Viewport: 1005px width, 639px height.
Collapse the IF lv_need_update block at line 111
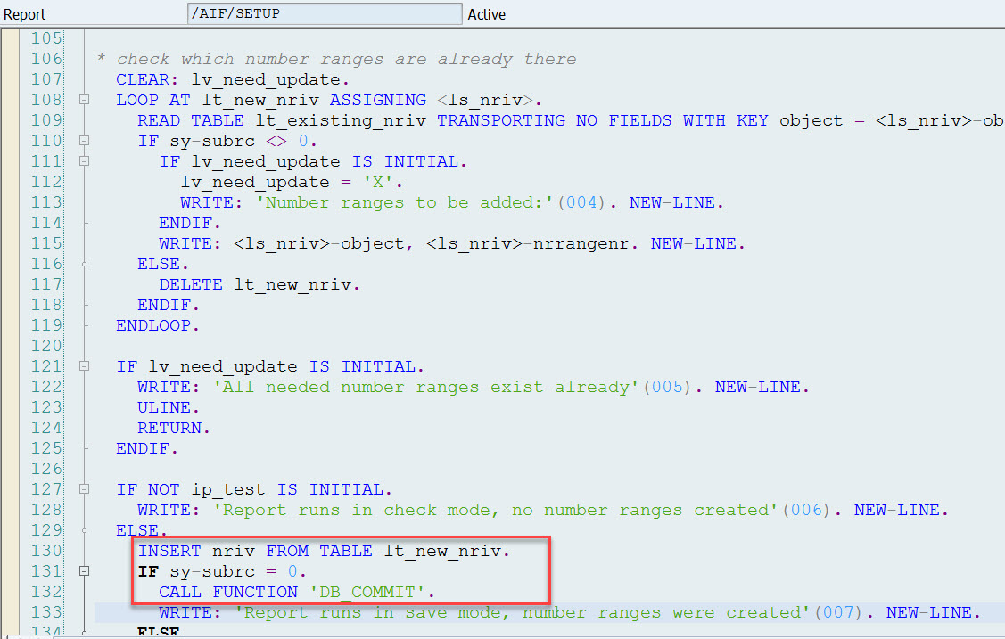point(84,161)
